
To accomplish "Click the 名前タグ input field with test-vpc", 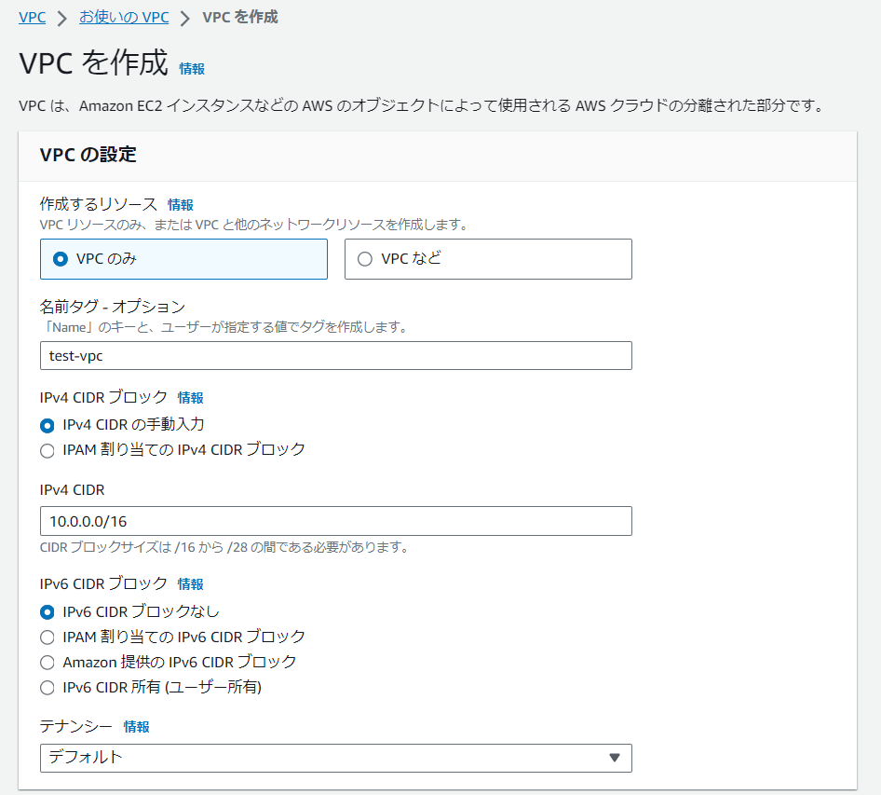I will pyautogui.click(x=335, y=355).
